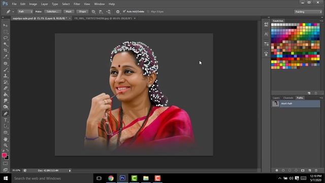Screen dimensions: 325x183
Task: Select the Work Path row
Action: pos(296,104)
